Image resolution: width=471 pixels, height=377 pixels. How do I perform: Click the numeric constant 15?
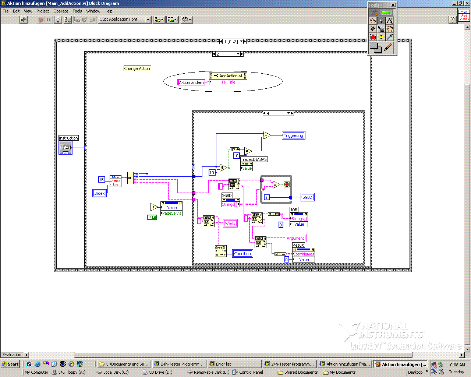(x=102, y=180)
